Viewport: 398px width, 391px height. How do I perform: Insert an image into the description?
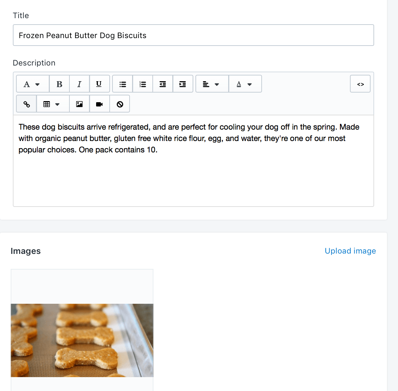(x=79, y=104)
